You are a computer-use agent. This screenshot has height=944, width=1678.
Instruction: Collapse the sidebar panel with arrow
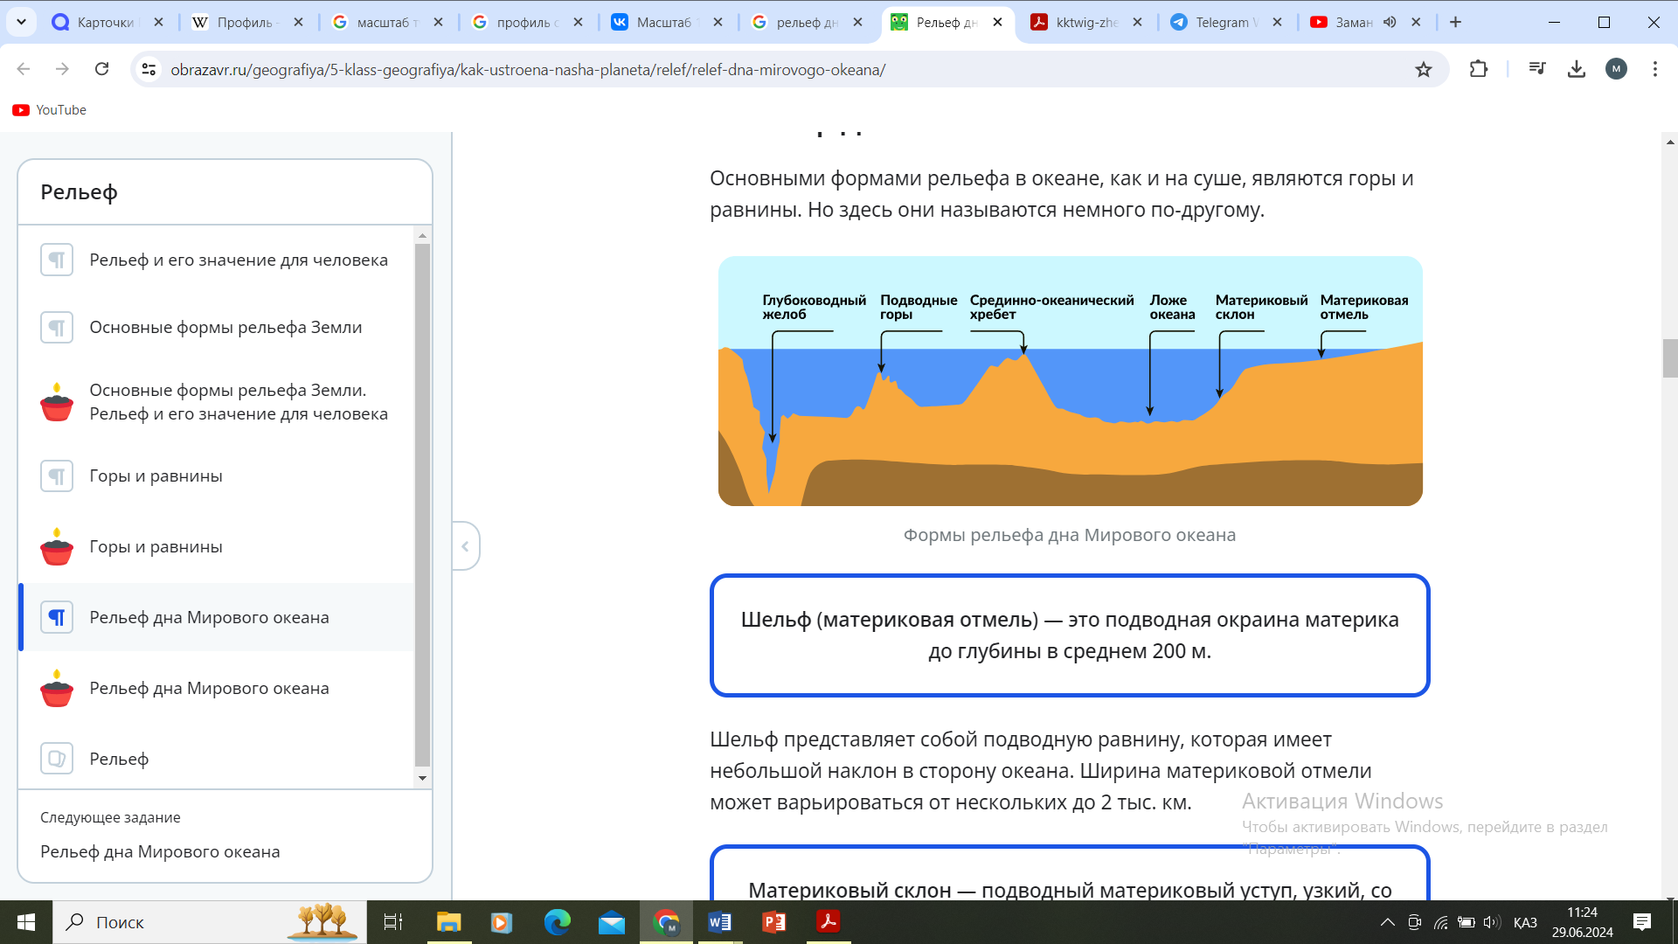465,546
